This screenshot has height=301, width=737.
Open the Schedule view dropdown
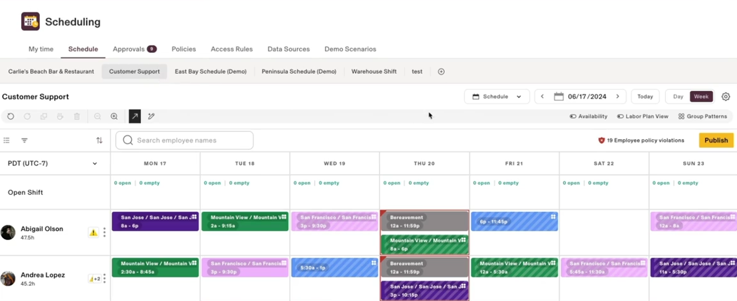(497, 97)
